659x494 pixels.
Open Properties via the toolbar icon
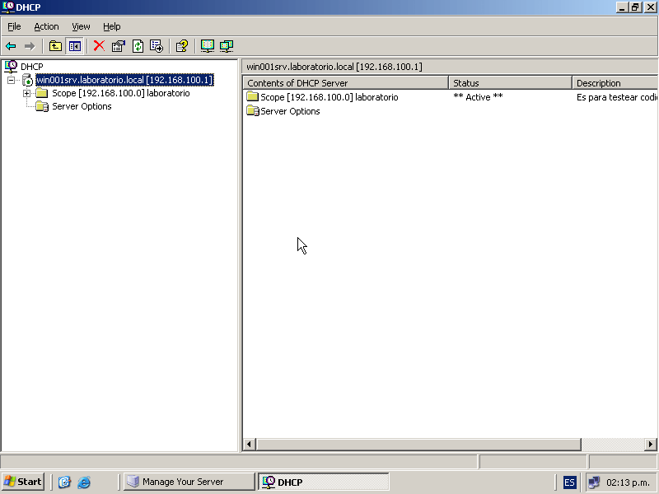119,46
